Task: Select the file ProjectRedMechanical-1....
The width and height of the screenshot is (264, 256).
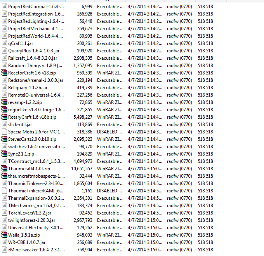Action: [x=36, y=29]
